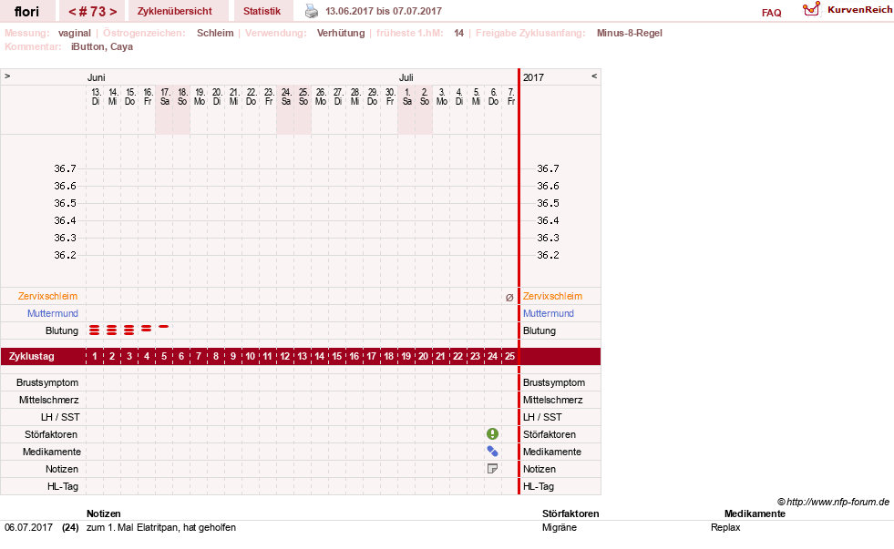This screenshot has width=894, height=549.
Task: Open the FAQ link
Action: click(x=771, y=13)
